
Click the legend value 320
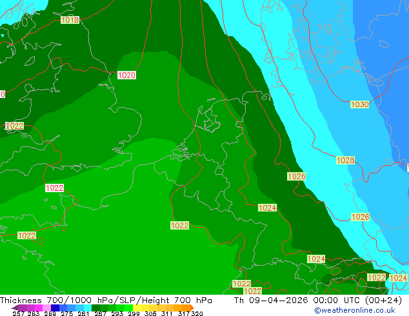[197, 313]
